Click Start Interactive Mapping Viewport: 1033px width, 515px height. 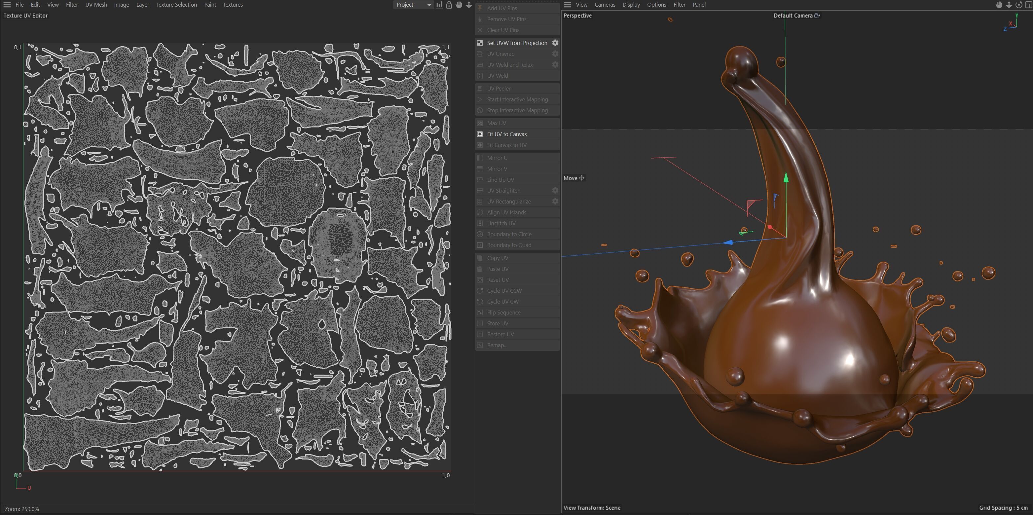pyautogui.click(x=517, y=99)
